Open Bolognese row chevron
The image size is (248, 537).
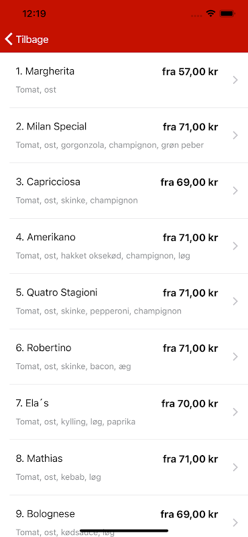[x=235, y=523]
